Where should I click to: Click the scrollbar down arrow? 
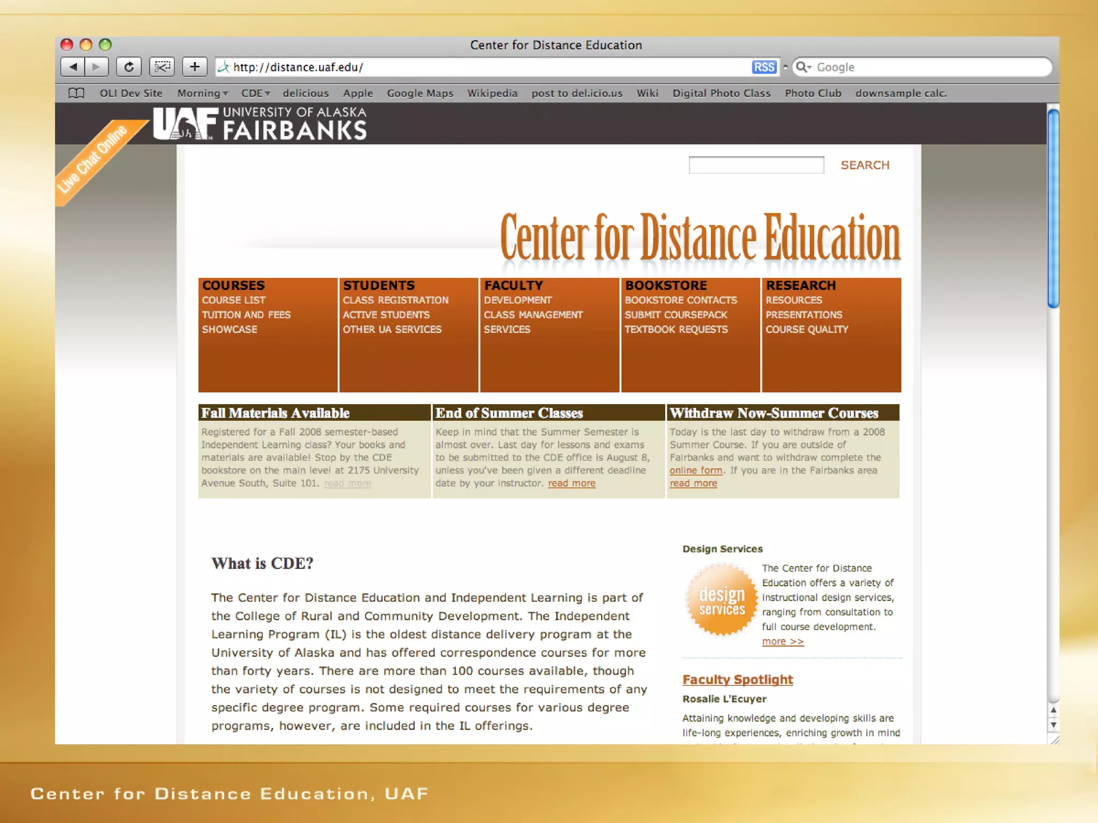1053,725
